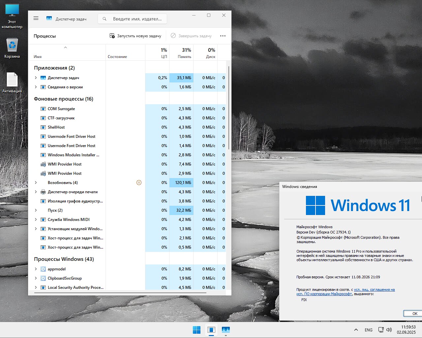
Task: Expand the 'Диспетчер задач' process row
Action: point(36,78)
